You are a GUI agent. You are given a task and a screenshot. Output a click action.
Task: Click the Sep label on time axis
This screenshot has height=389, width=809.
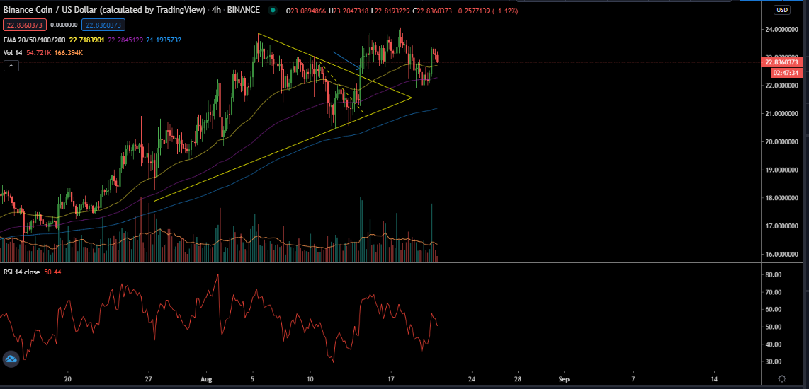click(564, 378)
